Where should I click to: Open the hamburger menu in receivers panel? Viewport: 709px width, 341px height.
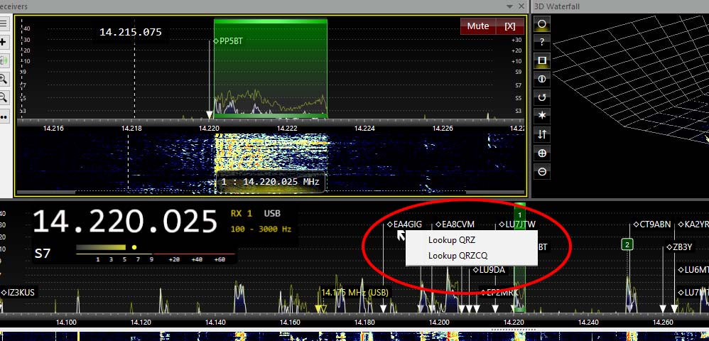click(4, 23)
